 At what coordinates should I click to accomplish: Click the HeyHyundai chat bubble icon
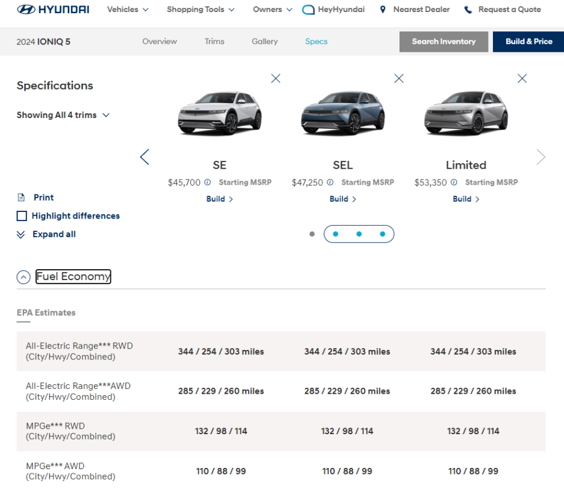[x=309, y=10]
